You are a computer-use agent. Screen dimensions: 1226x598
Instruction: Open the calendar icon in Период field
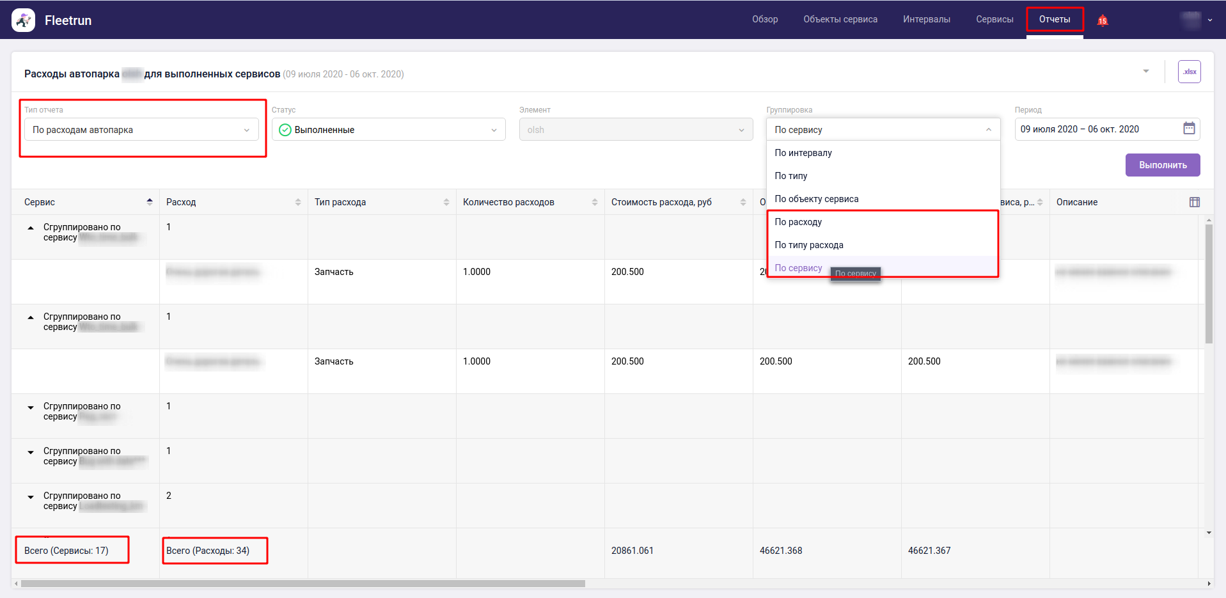click(1188, 129)
